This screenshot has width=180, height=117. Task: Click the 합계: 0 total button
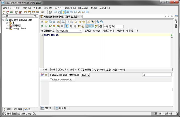(x=85, y=75)
